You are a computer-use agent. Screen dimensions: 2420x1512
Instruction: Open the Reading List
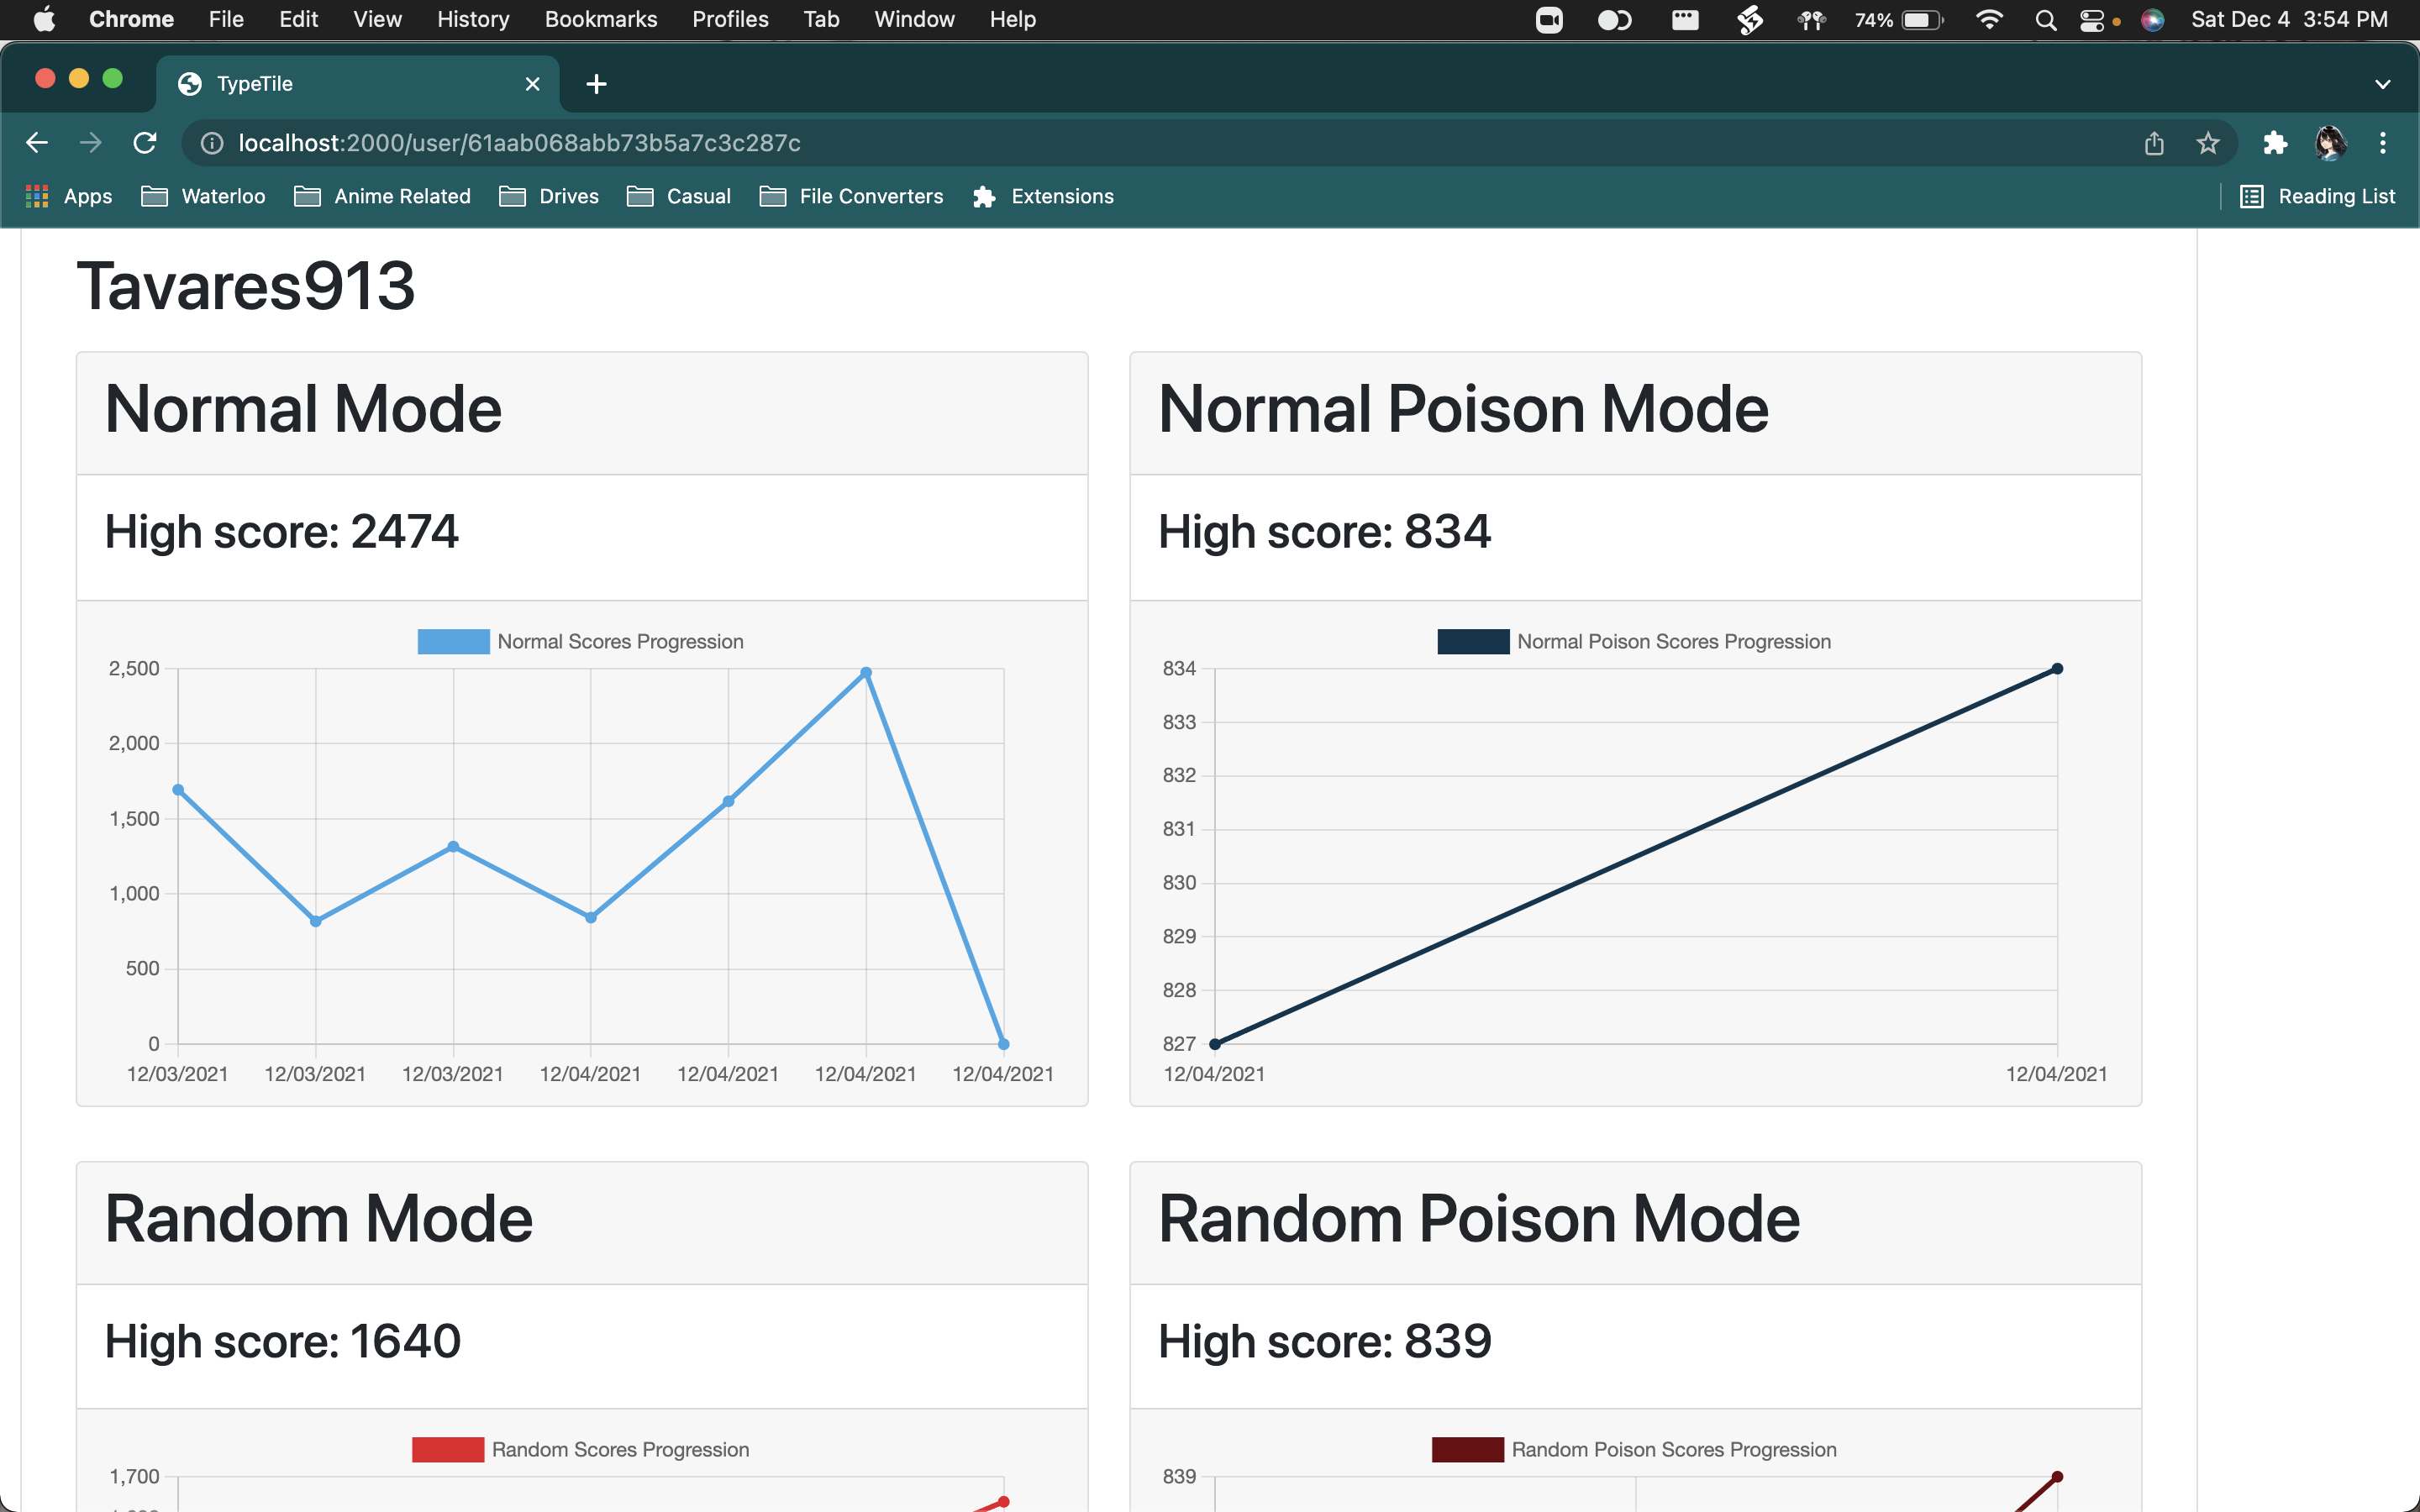pyautogui.click(x=2318, y=197)
